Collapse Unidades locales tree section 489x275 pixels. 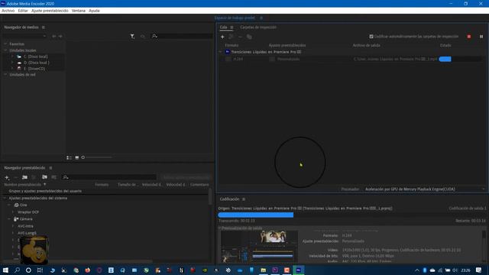coord(5,50)
